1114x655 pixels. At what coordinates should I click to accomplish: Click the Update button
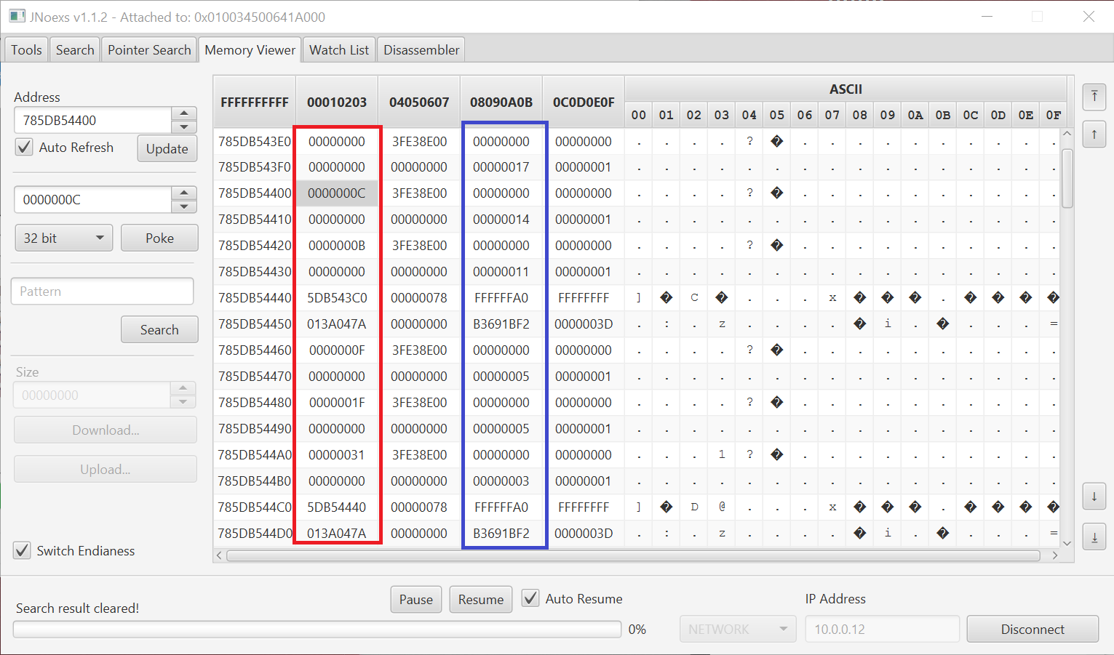click(x=167, y=148)
